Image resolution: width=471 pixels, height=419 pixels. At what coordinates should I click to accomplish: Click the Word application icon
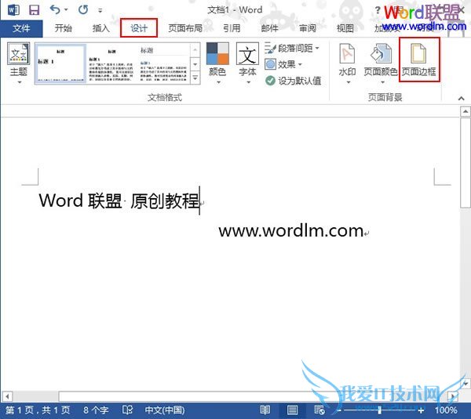click(13, 10)
